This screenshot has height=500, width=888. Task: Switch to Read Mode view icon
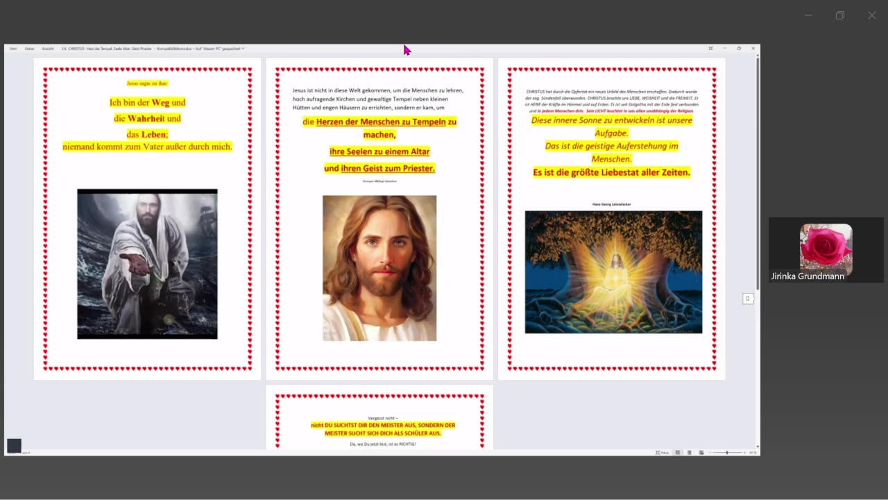pyautogui.click(x=678, y=453)
